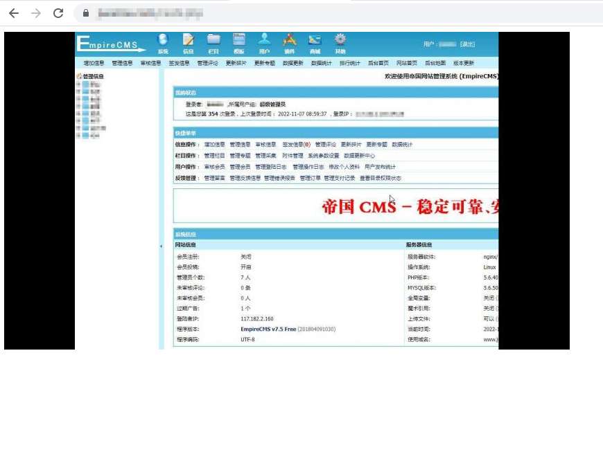Open 系统参数设置 quick link
The height and width of the screenshot is (452, 603).
pos(324,156)
